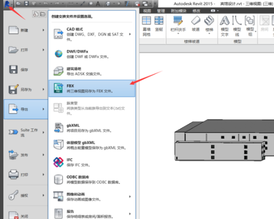Expand the 报告 (Reports) submenu arrow
Image resolution: width=274 pixels, height=219 pixels.
pos(130,214)
